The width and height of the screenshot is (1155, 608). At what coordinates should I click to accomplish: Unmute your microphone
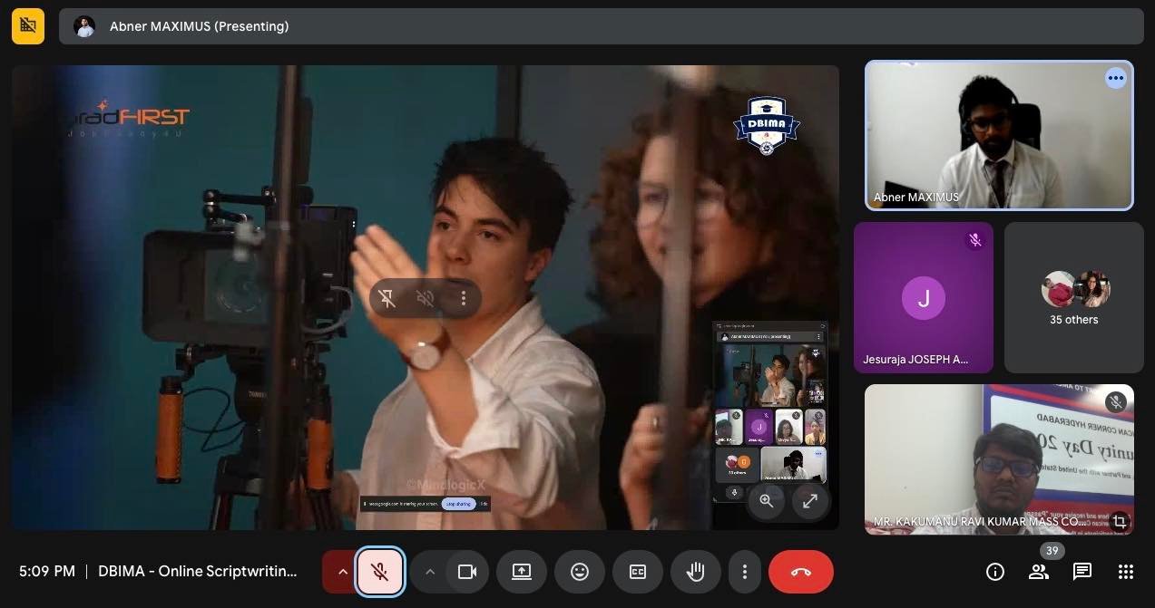coord(380,572)
